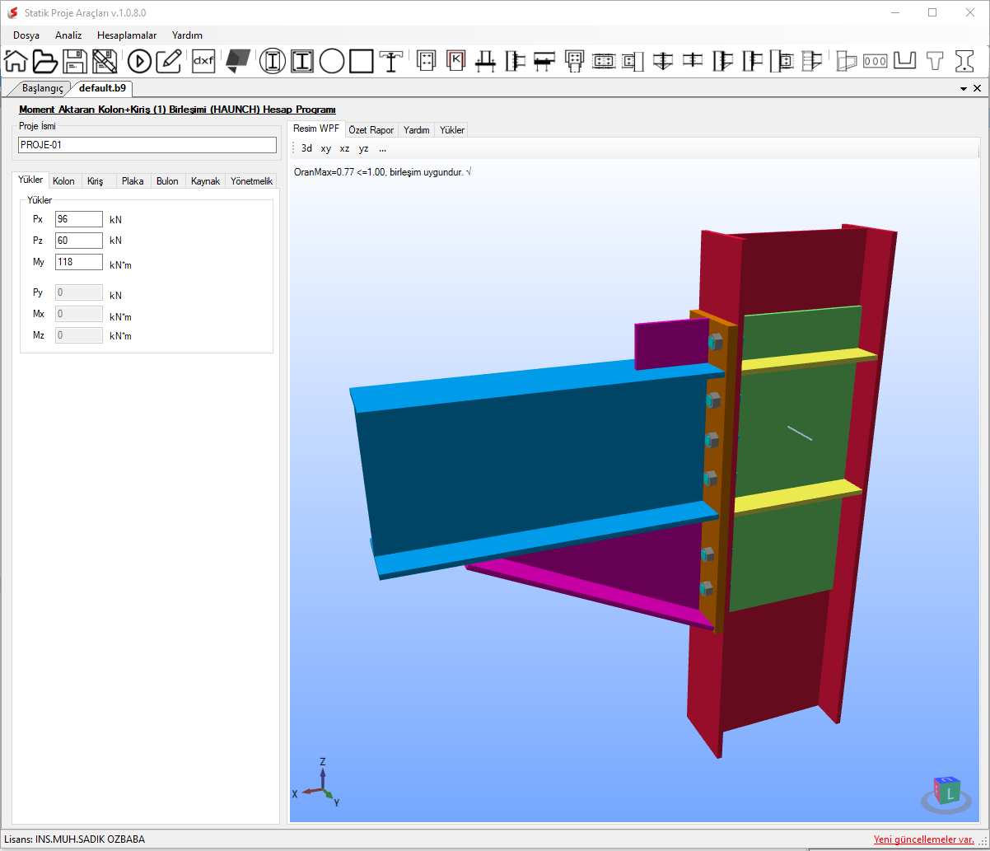
Task: Open the Yükler tab in right panel
Action: [x=452, y=130]
